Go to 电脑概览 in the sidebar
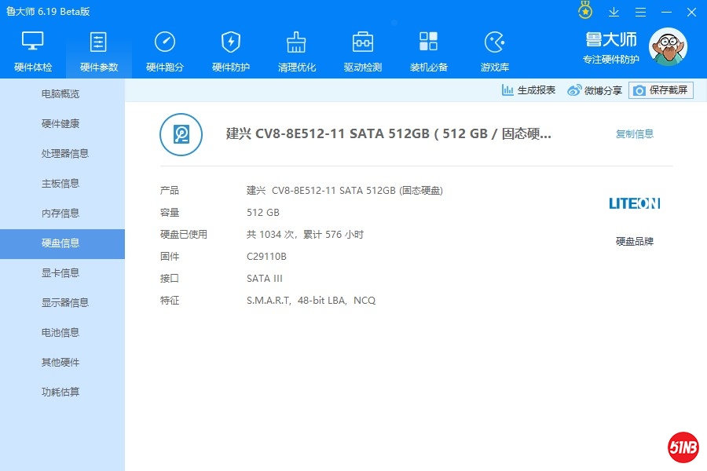This screenshot has height=471, width=707. pos(60,94)
